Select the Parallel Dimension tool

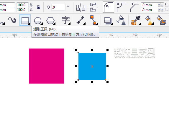81,20
